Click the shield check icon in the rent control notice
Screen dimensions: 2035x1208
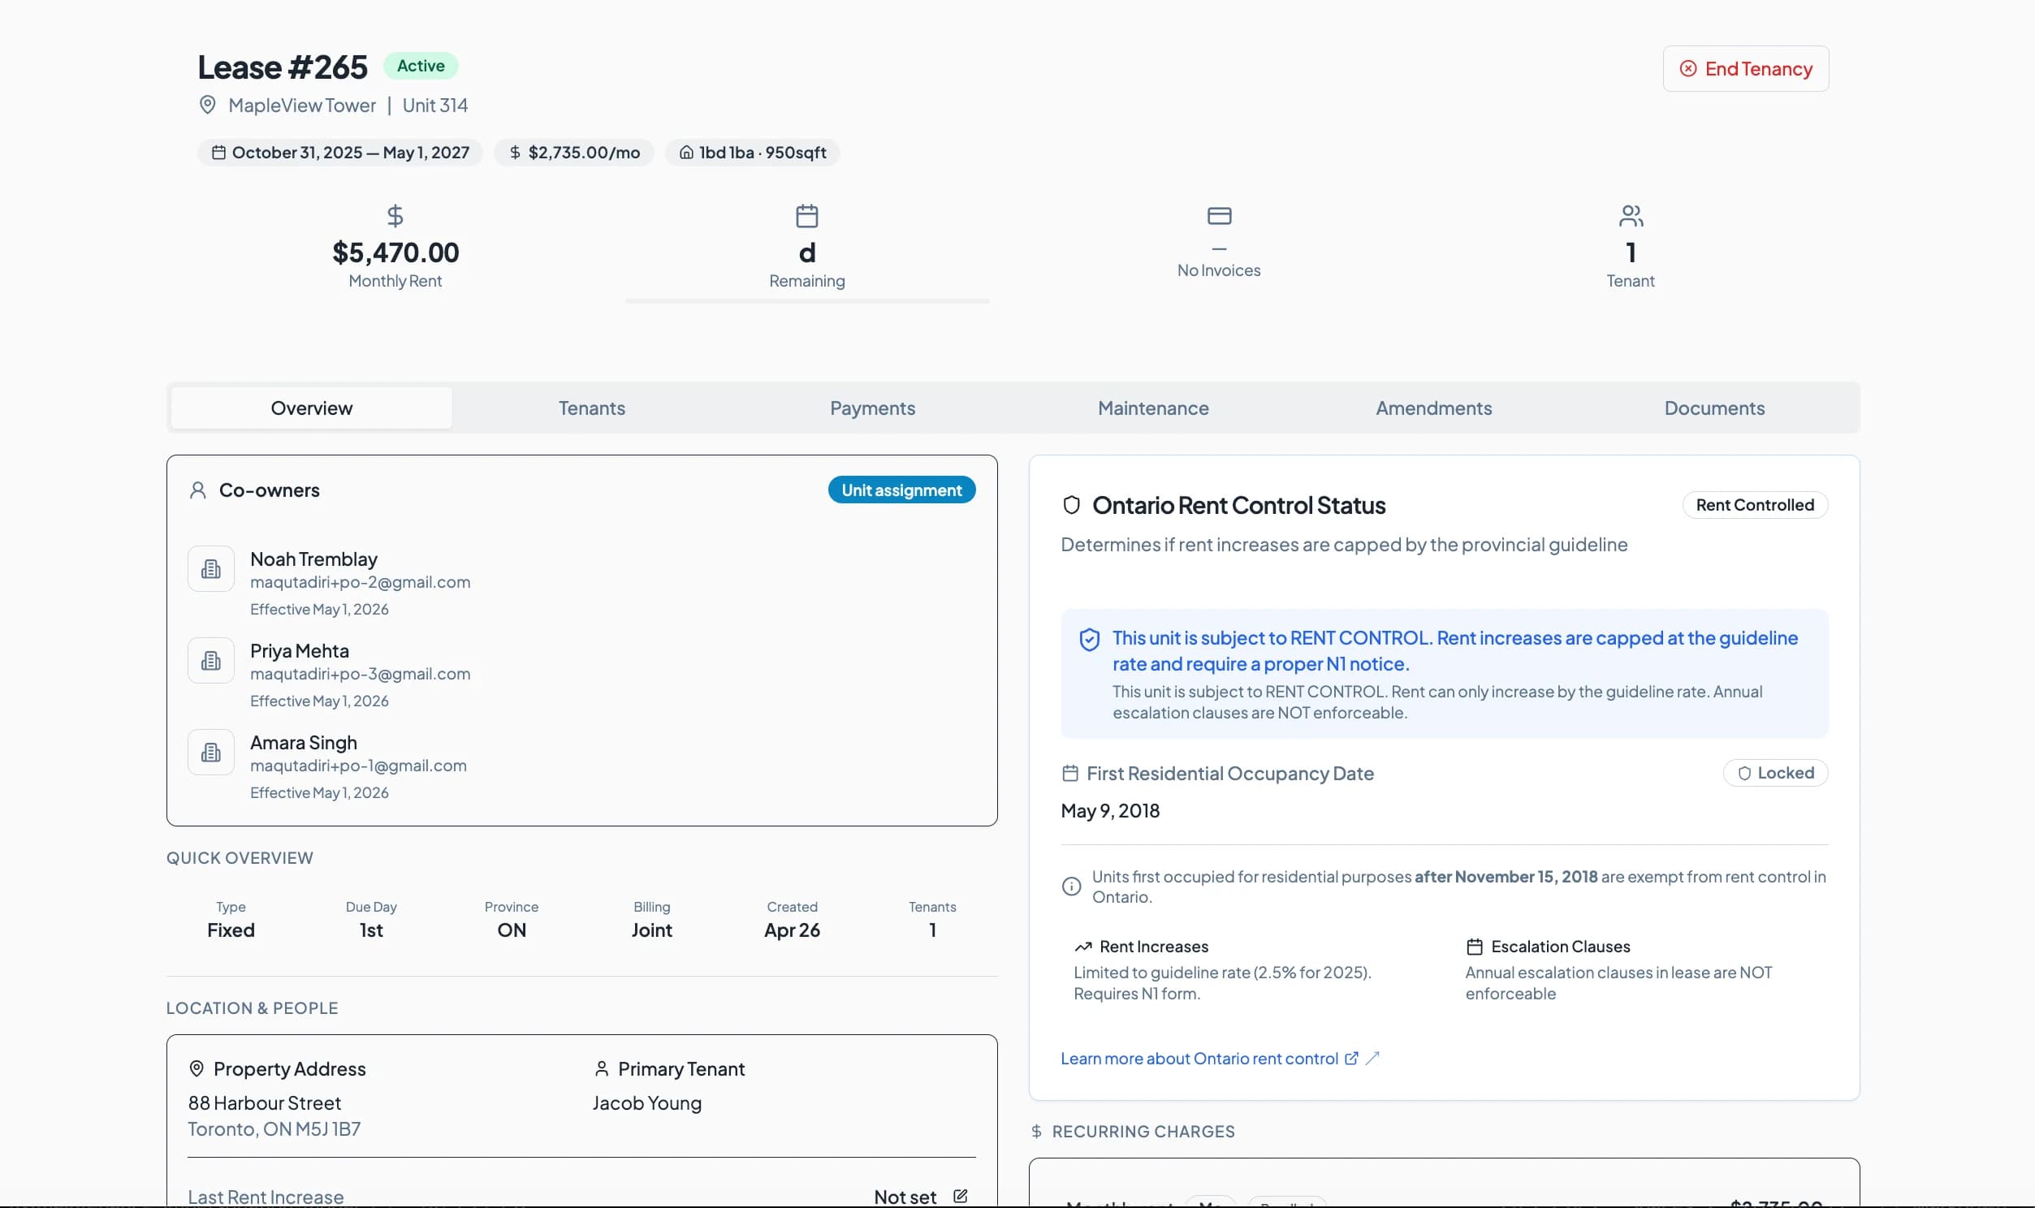pos(1089,640)
